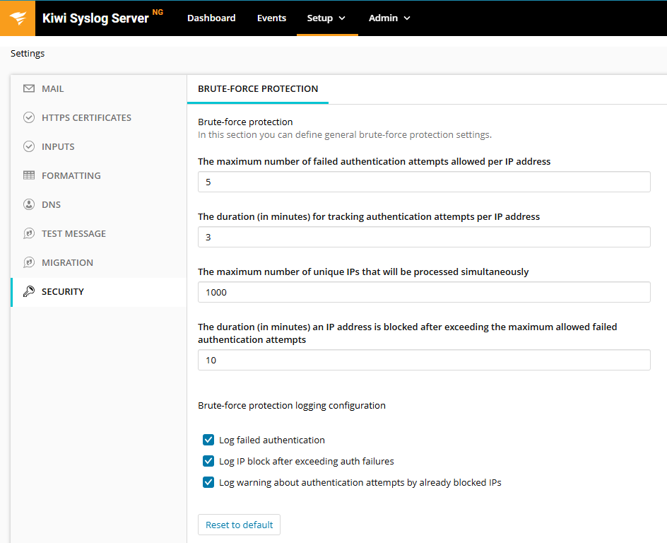
Task: Click the Mail envelope icon
Action: (x=29, y=89)
